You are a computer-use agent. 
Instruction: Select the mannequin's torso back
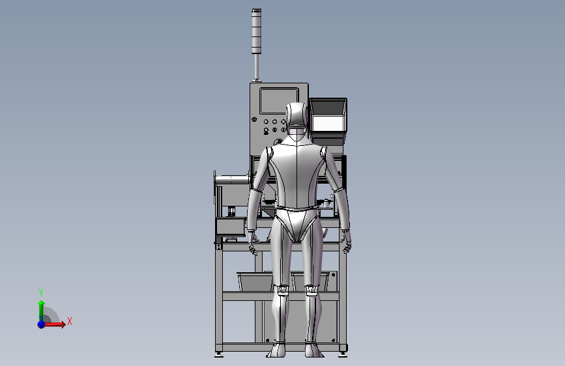[x=297, y=175]
